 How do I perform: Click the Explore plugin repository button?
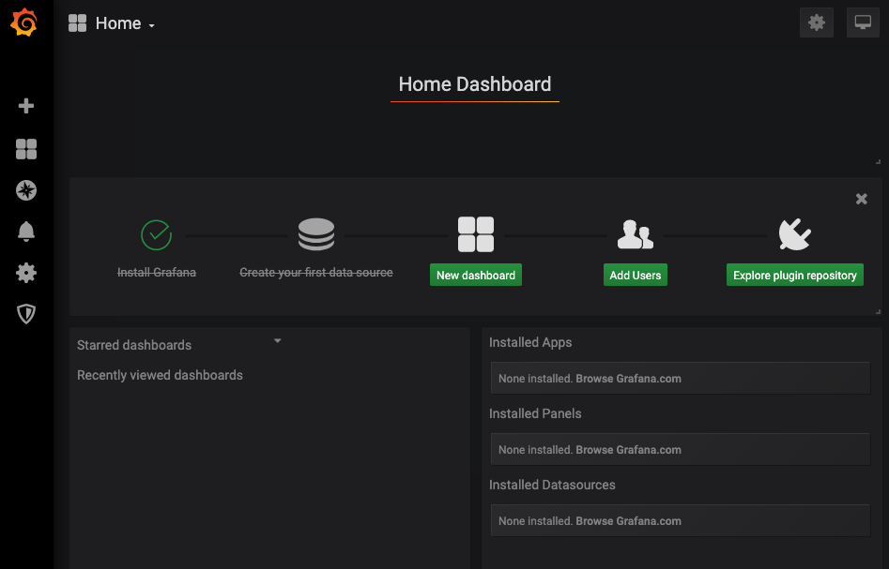[795, 275]
